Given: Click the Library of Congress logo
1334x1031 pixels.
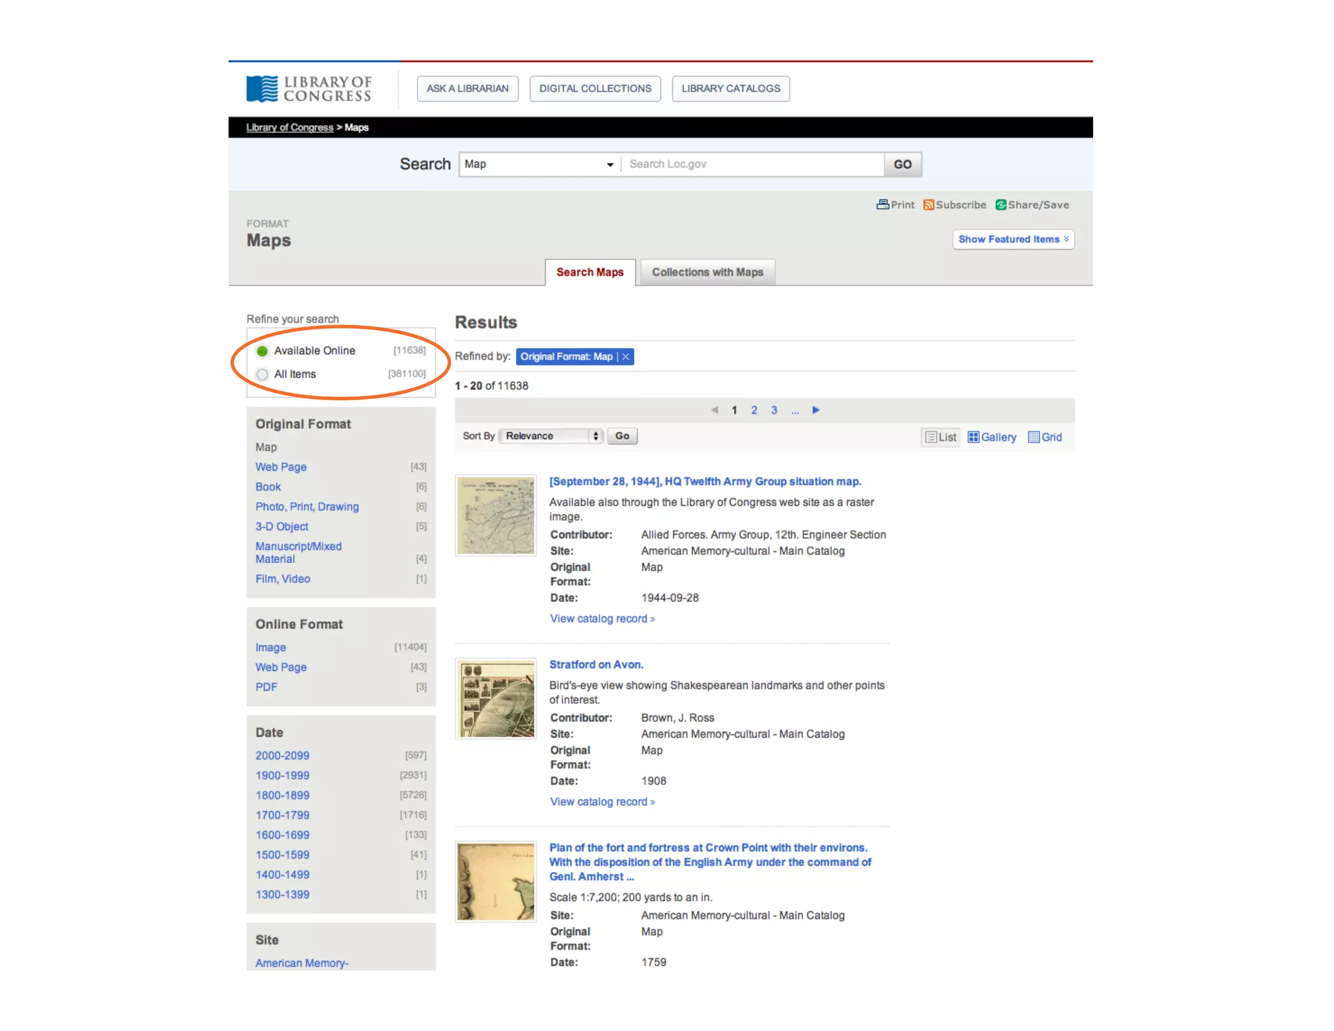Looking at the screenshot, I should (x=309, y=89).
